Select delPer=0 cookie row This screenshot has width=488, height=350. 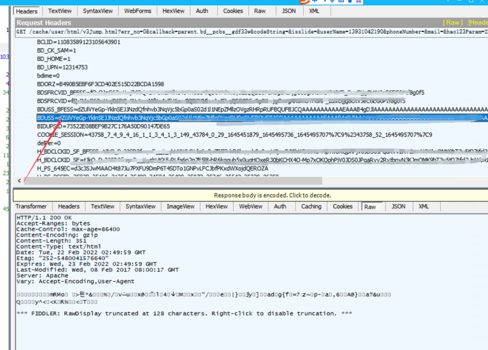pos(49,143)
